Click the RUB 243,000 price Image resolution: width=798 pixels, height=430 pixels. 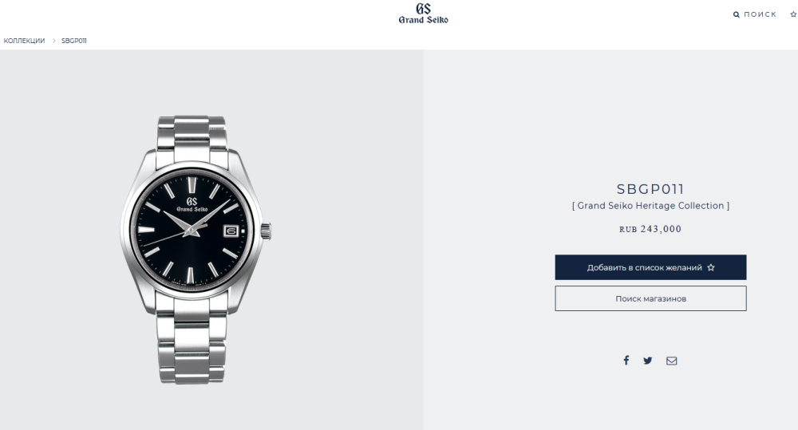click(650, 229)
